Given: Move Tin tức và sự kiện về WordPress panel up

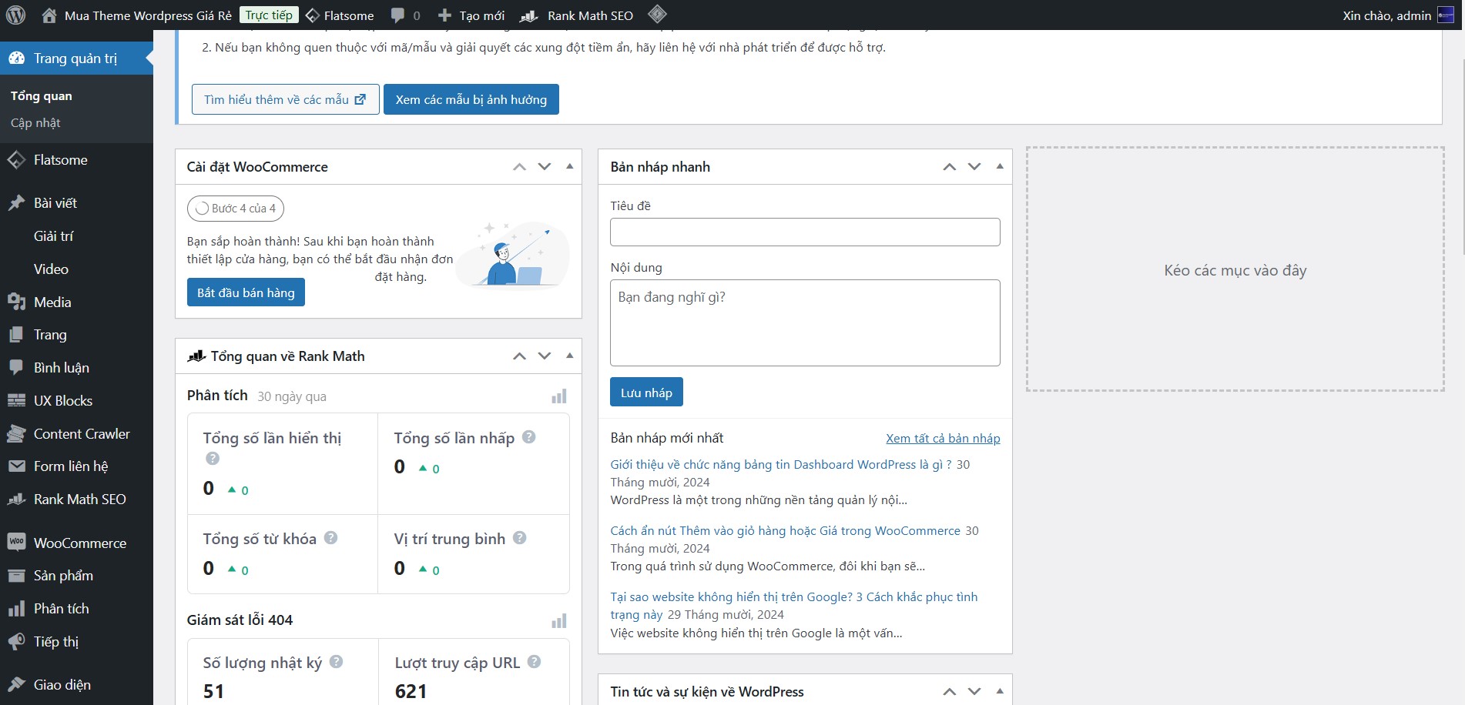Looking at the screenshot, I should point(950,691).
